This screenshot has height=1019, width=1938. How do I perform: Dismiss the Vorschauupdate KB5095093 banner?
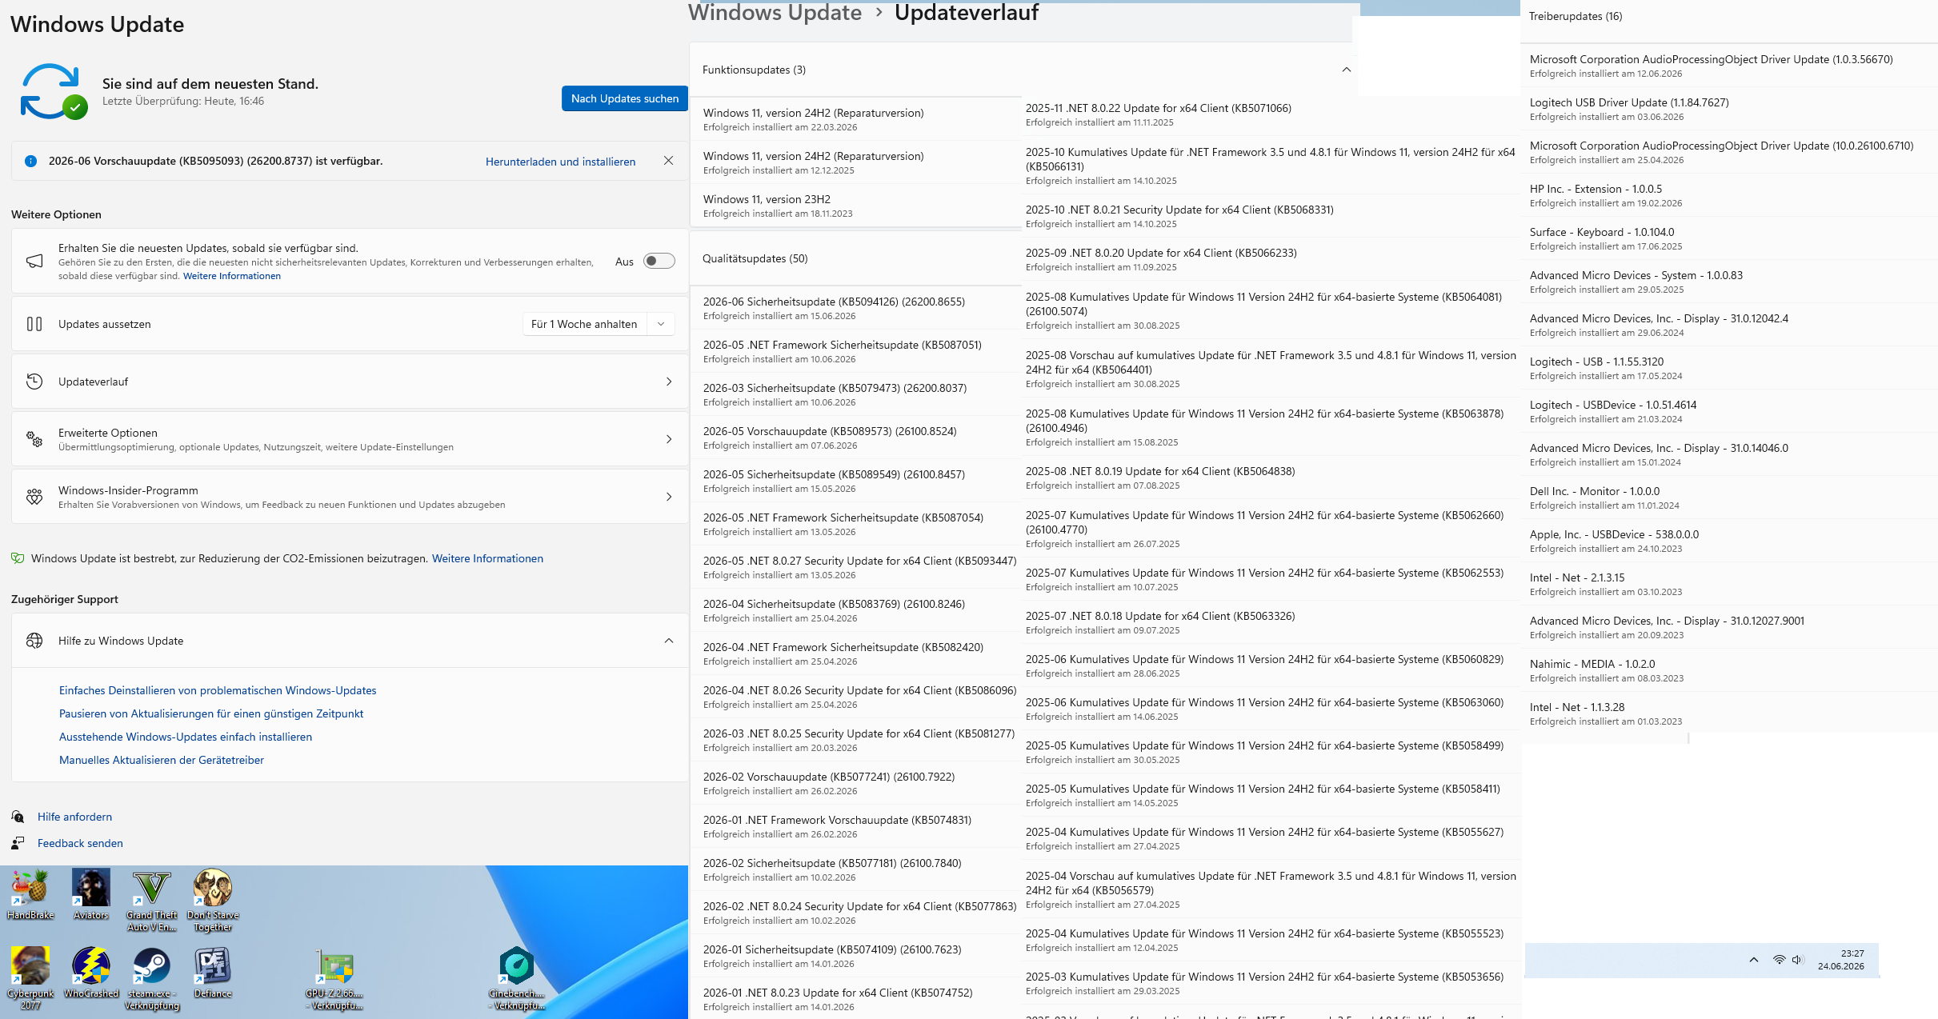(668, 161)
